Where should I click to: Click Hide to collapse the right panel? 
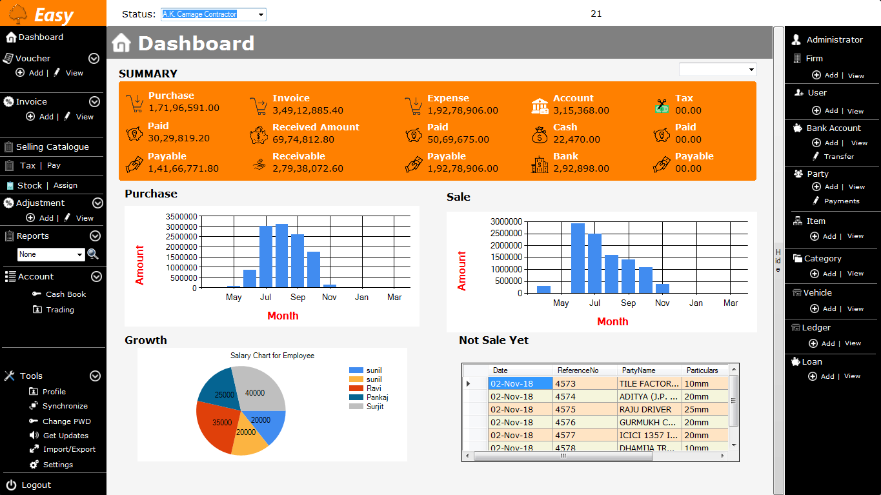777,258
